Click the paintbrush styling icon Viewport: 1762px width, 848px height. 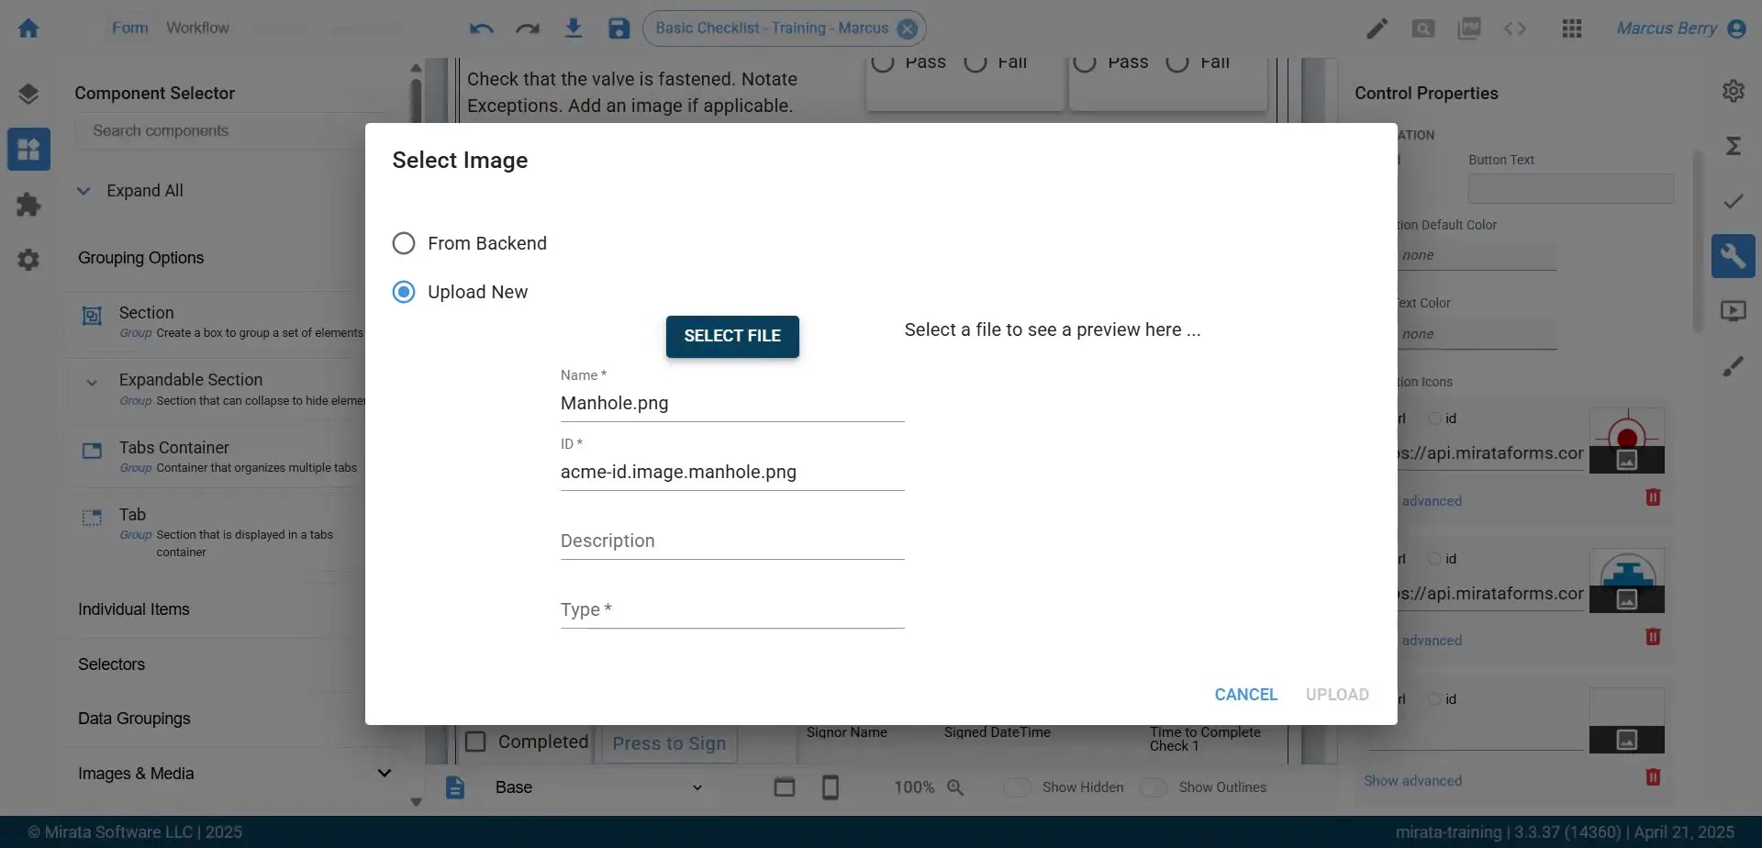tap(1734, 365)
